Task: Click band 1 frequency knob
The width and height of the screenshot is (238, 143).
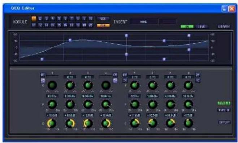Action: (x=52, y=104)
